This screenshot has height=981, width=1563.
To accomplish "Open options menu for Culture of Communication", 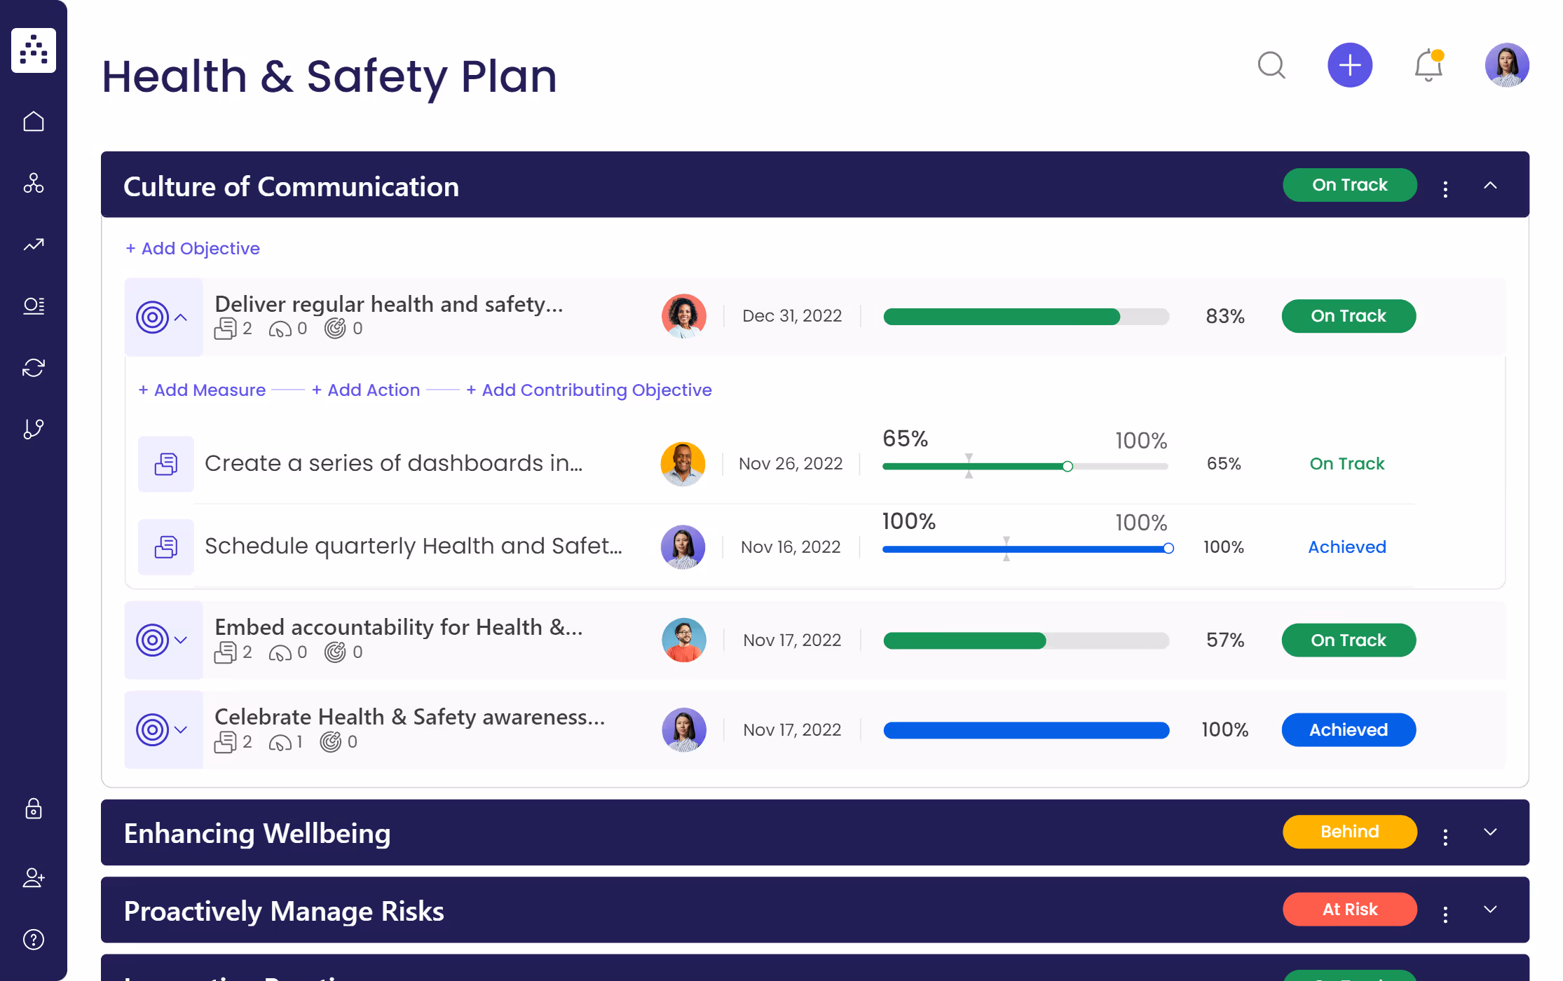I will click(x=1445, y=188).
